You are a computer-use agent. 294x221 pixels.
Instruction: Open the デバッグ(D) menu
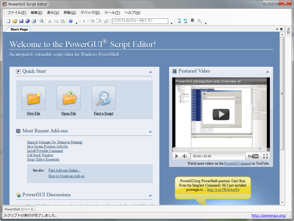(x=90, y=13)
